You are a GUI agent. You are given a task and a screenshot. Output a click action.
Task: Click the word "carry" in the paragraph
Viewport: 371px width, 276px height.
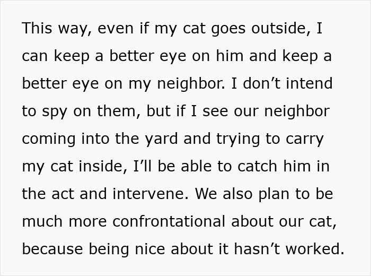(305, 139)
